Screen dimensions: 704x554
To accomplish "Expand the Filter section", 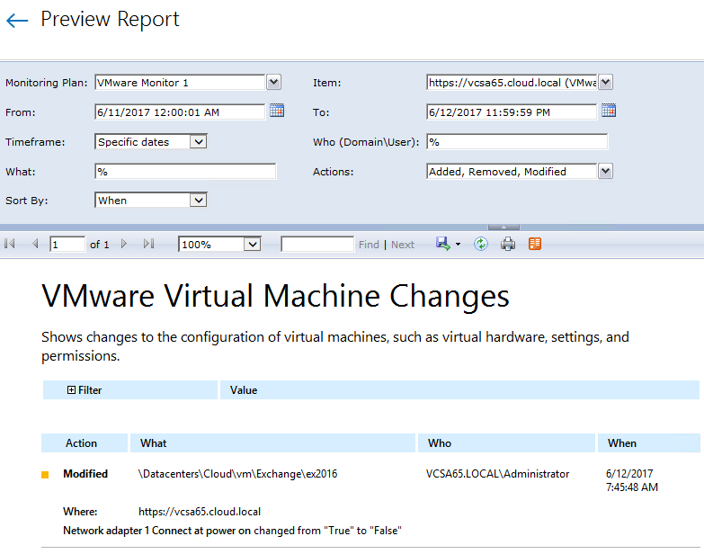I will [72, 390].
